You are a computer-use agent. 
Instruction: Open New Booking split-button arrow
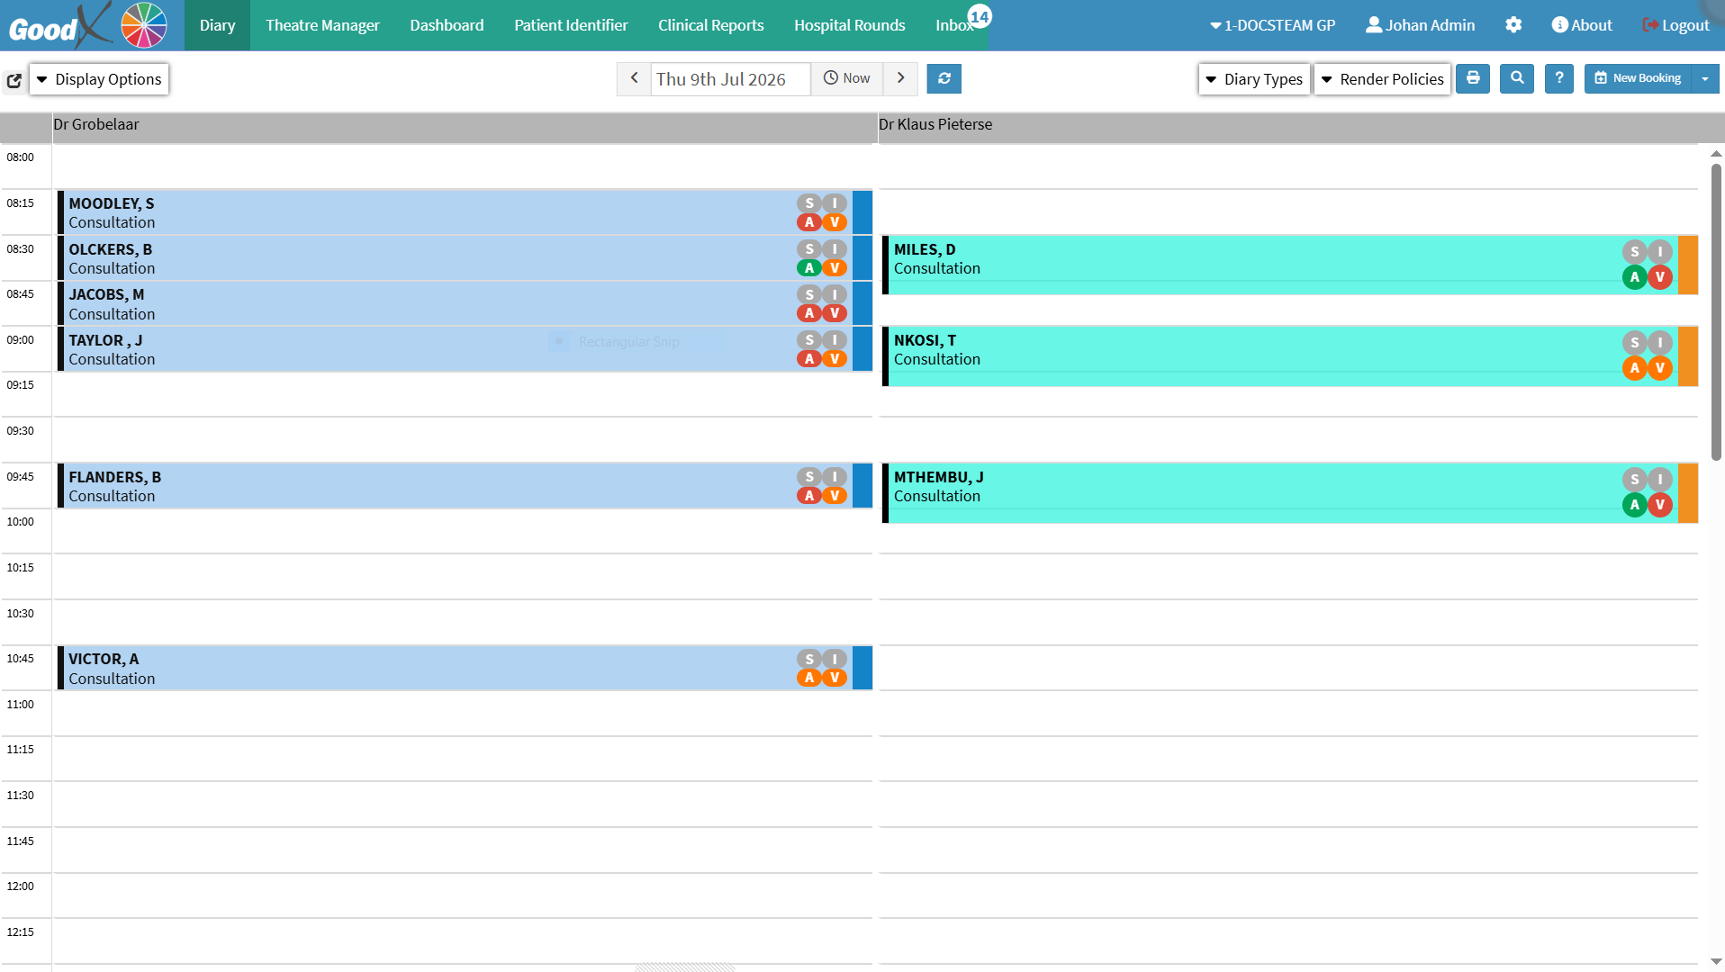[1705, 78]
